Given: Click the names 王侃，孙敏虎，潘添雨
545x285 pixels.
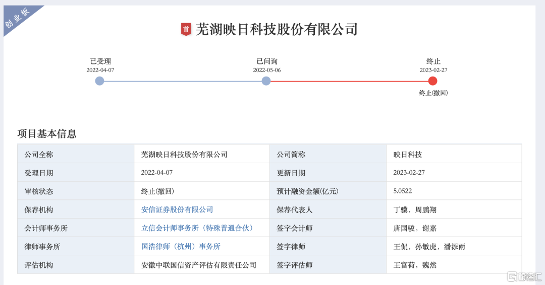Looking at the screenshot, I should (429, 247).
